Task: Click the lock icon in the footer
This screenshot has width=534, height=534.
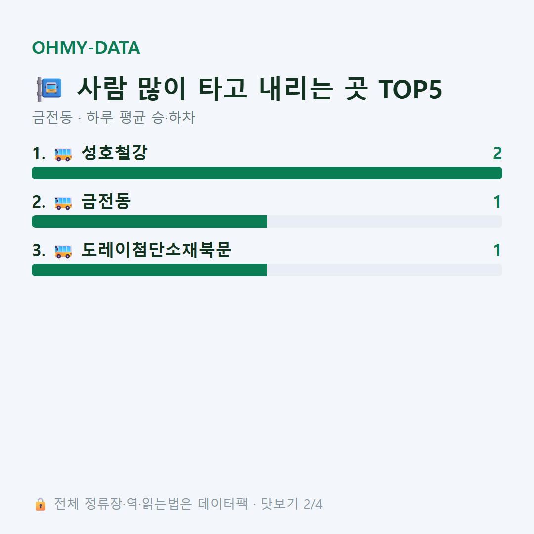Action: pyautogui.click(x=41, y=504)
